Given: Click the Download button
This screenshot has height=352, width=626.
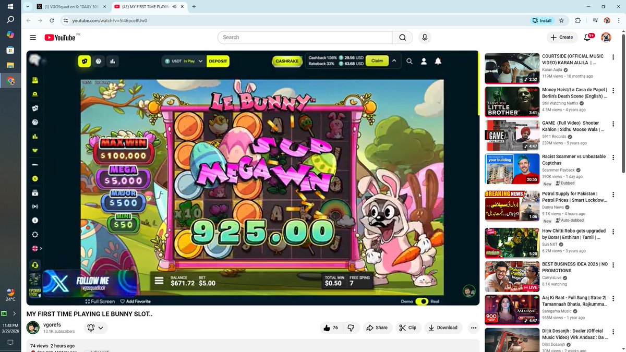Looking at the screenshot, I should [x=443, y=327].
